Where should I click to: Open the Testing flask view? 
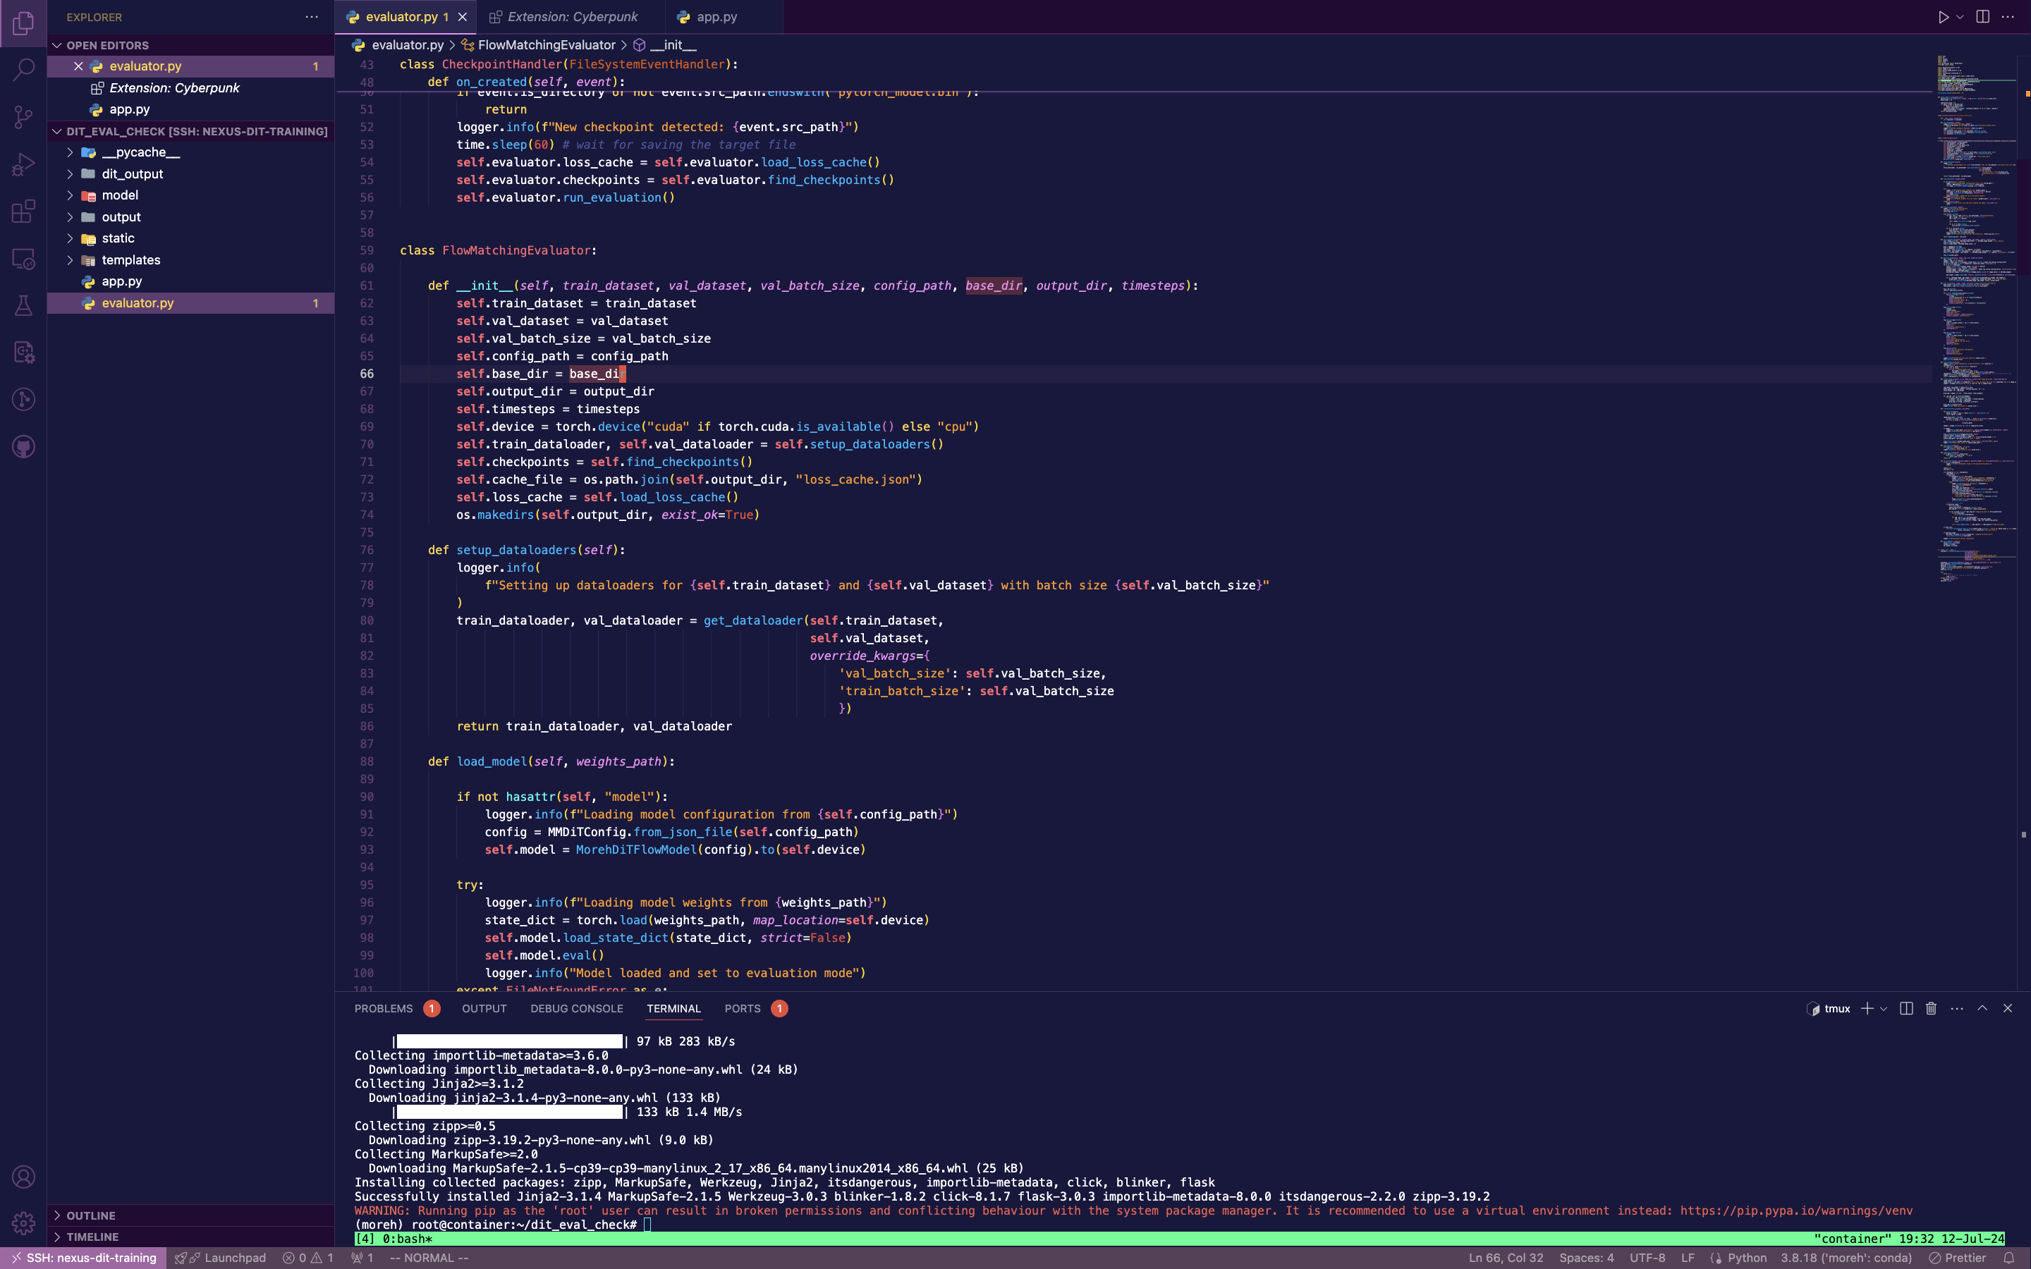point(23,305)
